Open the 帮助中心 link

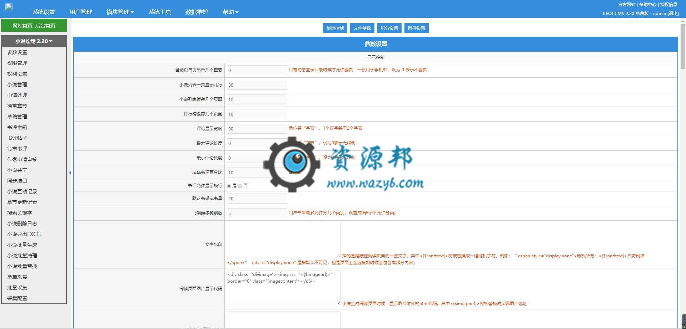(x=648, y=5)
